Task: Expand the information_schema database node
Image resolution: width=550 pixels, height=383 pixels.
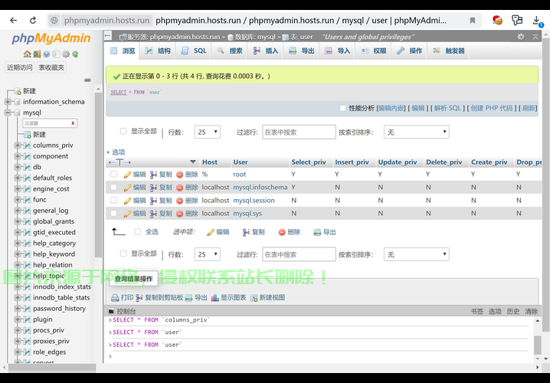Action: [8, 102]
